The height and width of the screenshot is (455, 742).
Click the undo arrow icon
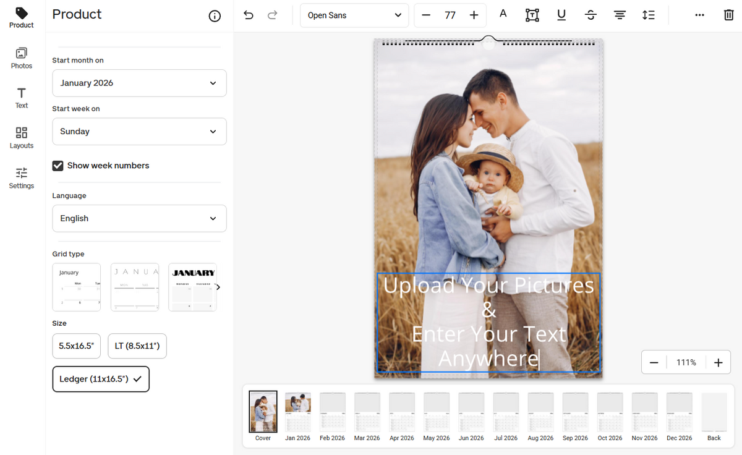point(249,15)
